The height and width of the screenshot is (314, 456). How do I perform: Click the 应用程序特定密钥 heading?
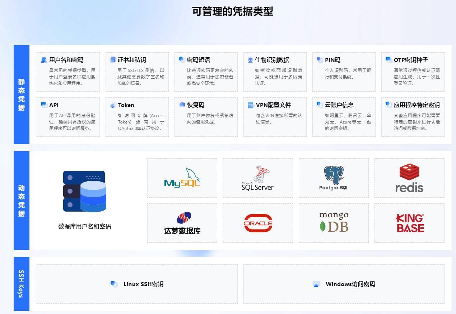(417, 105)
